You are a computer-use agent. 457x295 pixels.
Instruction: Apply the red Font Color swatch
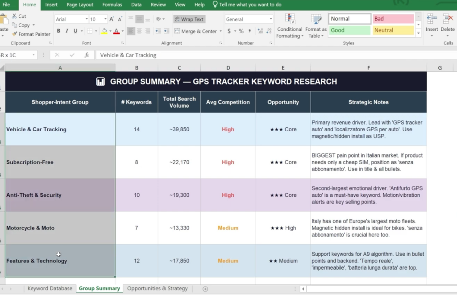[116, 31]
